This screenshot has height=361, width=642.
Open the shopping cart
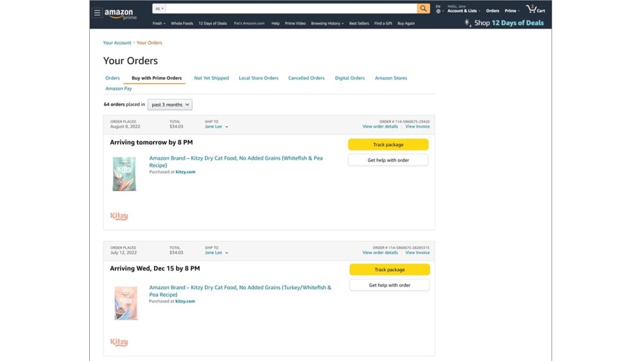535,9
